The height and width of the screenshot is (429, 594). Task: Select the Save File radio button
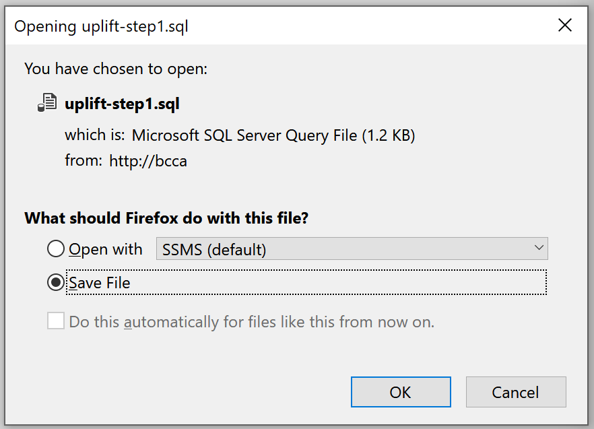pos(56,283)
